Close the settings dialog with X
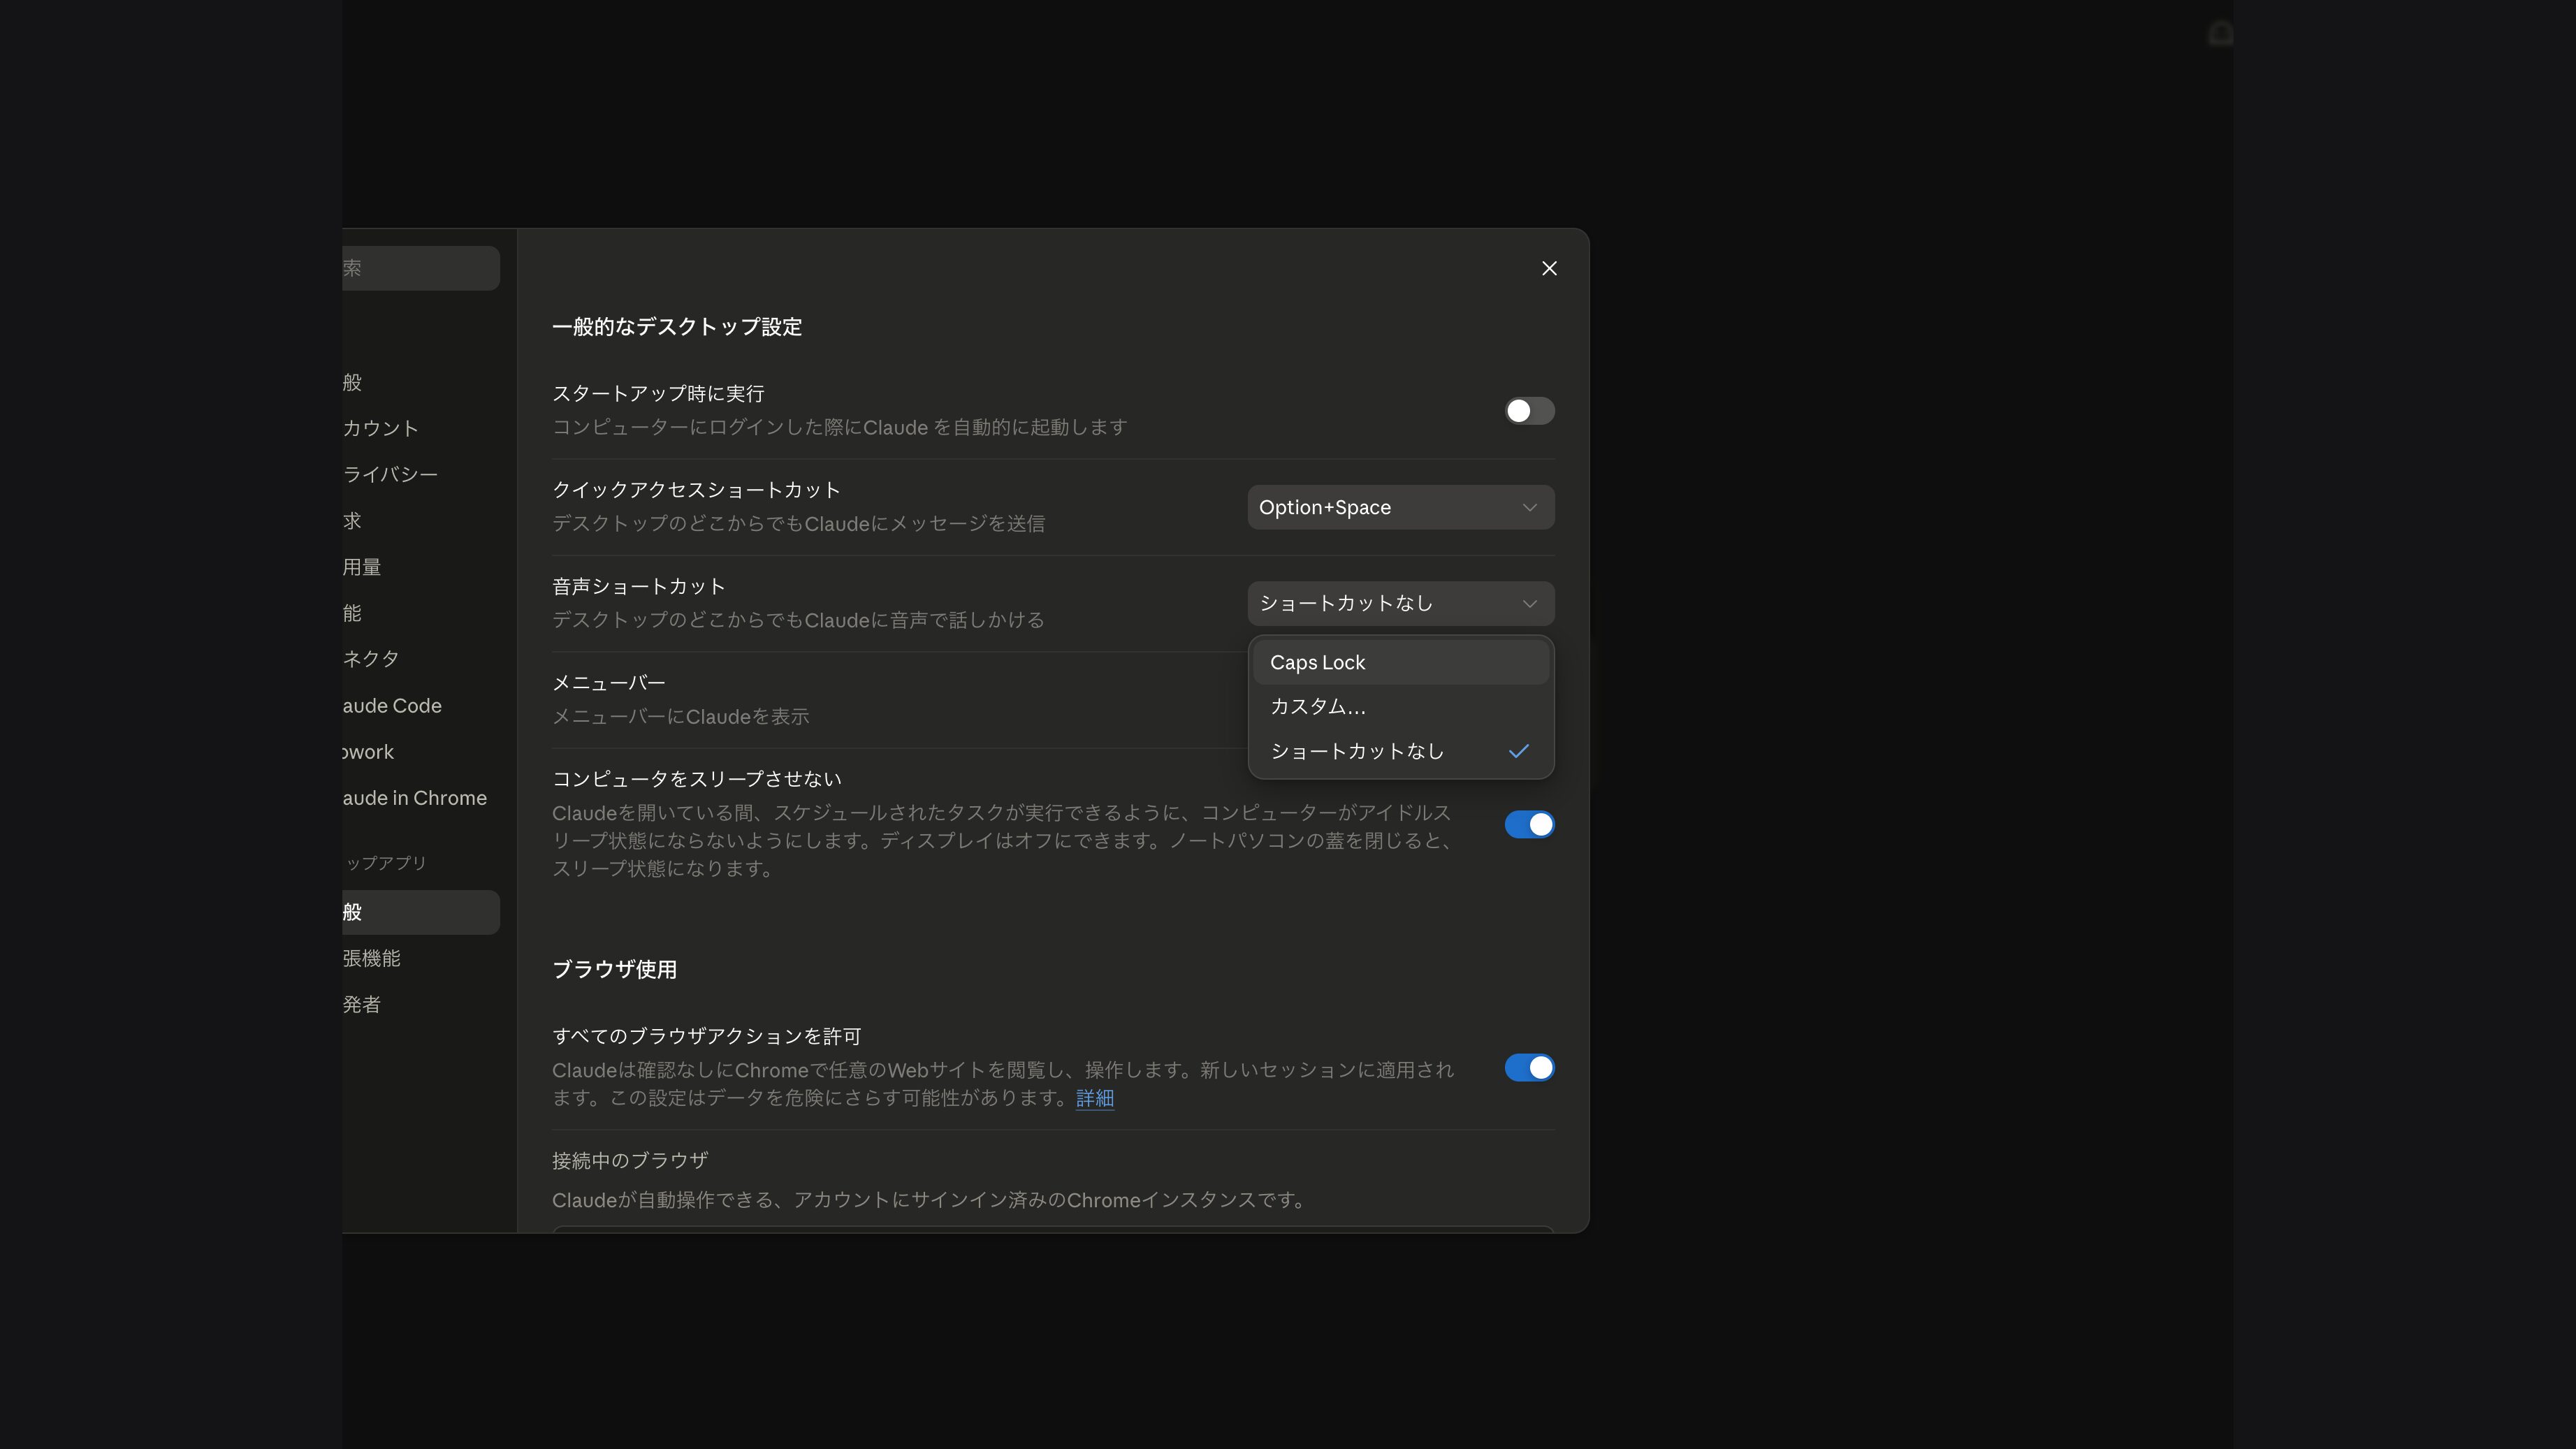2576x1449 pixels. tap(1549, 268)
